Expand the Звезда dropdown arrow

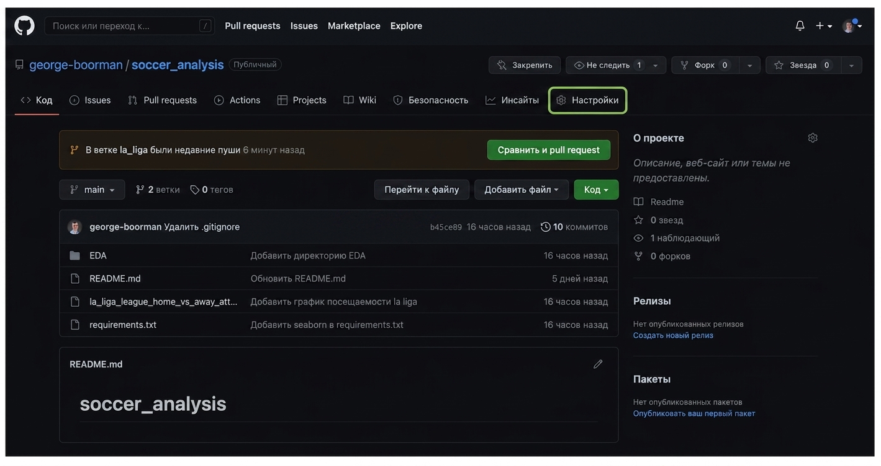tap(851, 65)
